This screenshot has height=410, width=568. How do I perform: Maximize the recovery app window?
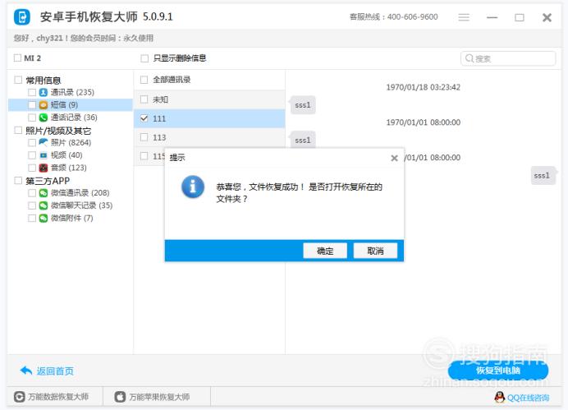[520, 17]
